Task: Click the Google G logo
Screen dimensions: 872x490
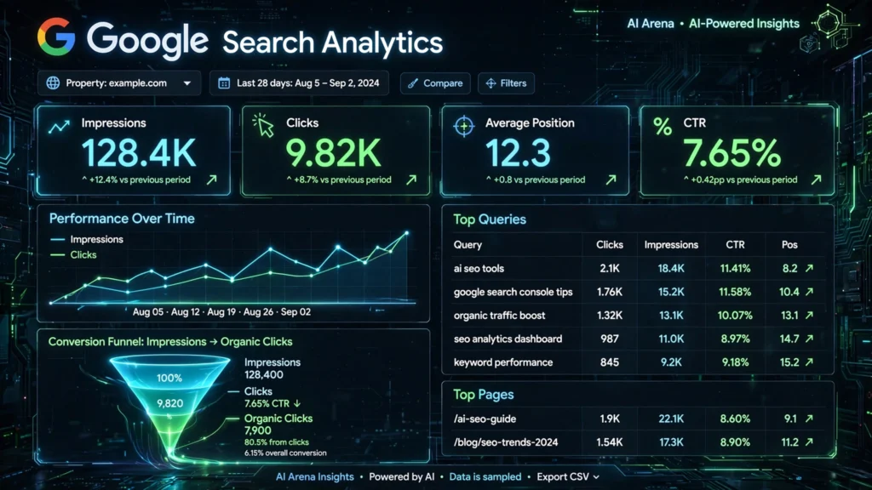Action: [x=56, y=37]
